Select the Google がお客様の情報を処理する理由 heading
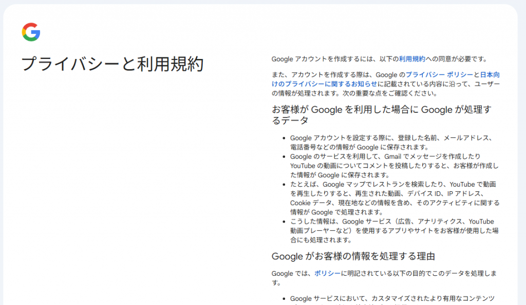 click(353, 256)
